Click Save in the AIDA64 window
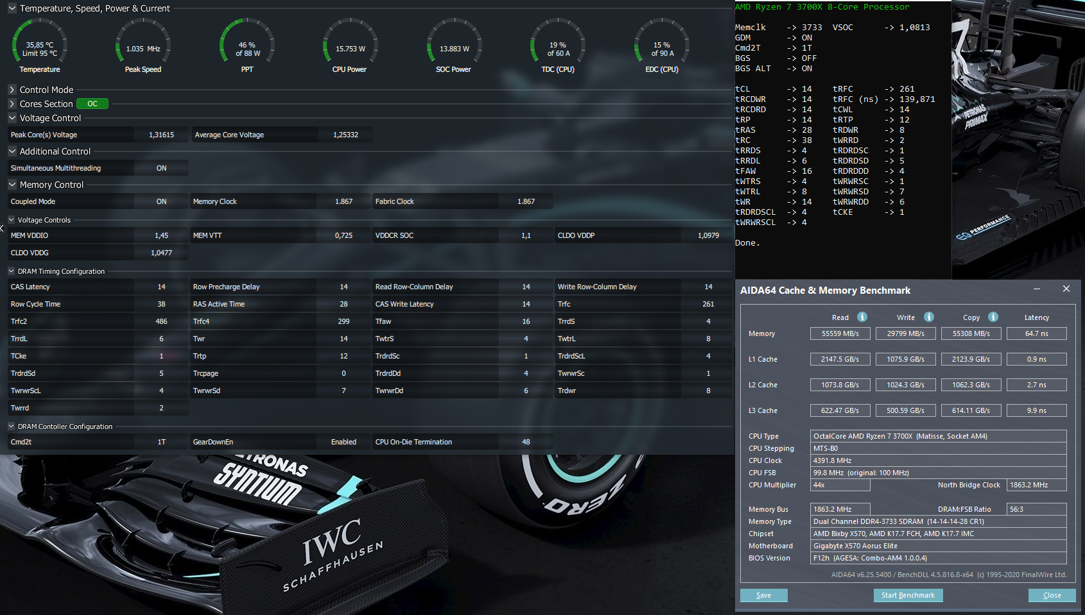This screenshot has width=1085, height=615. click(764, 595)
